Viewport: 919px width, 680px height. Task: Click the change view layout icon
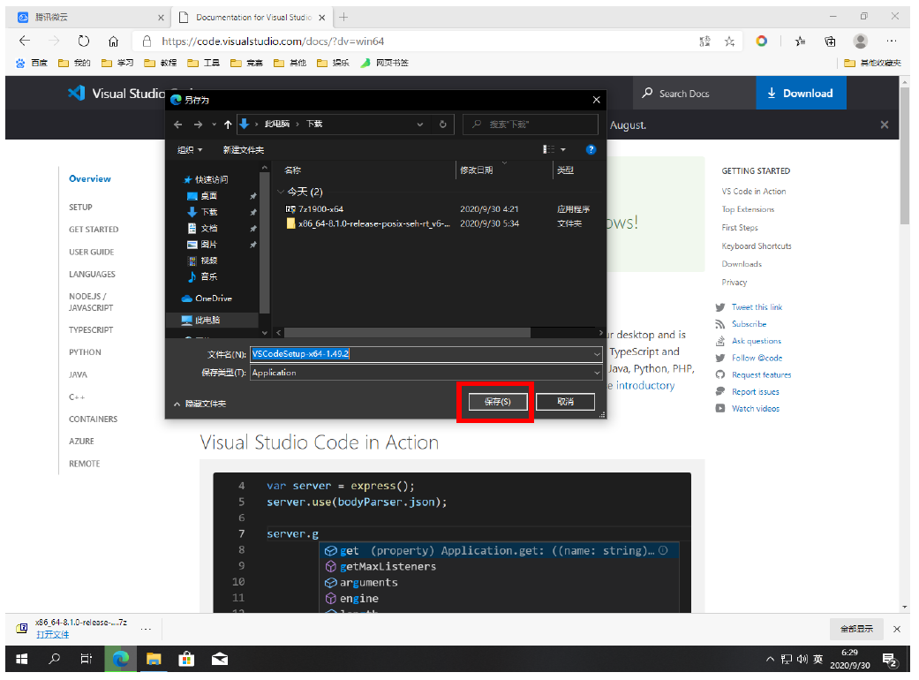point(549,150)
